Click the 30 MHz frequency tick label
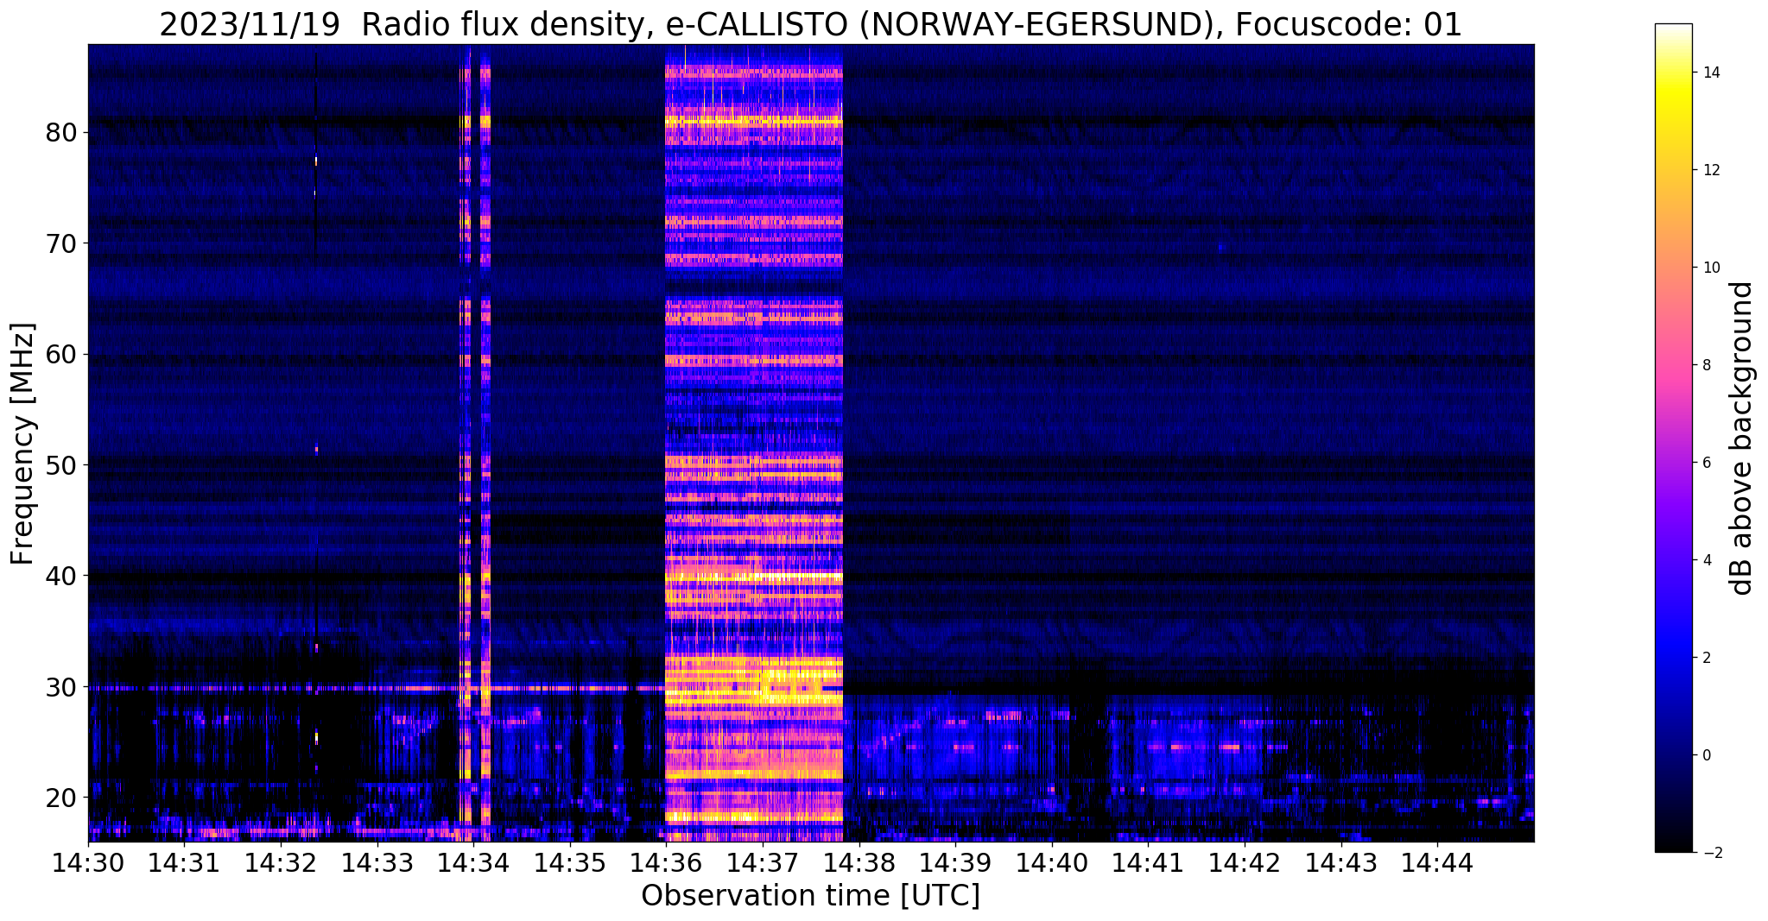 click(61, 686)
